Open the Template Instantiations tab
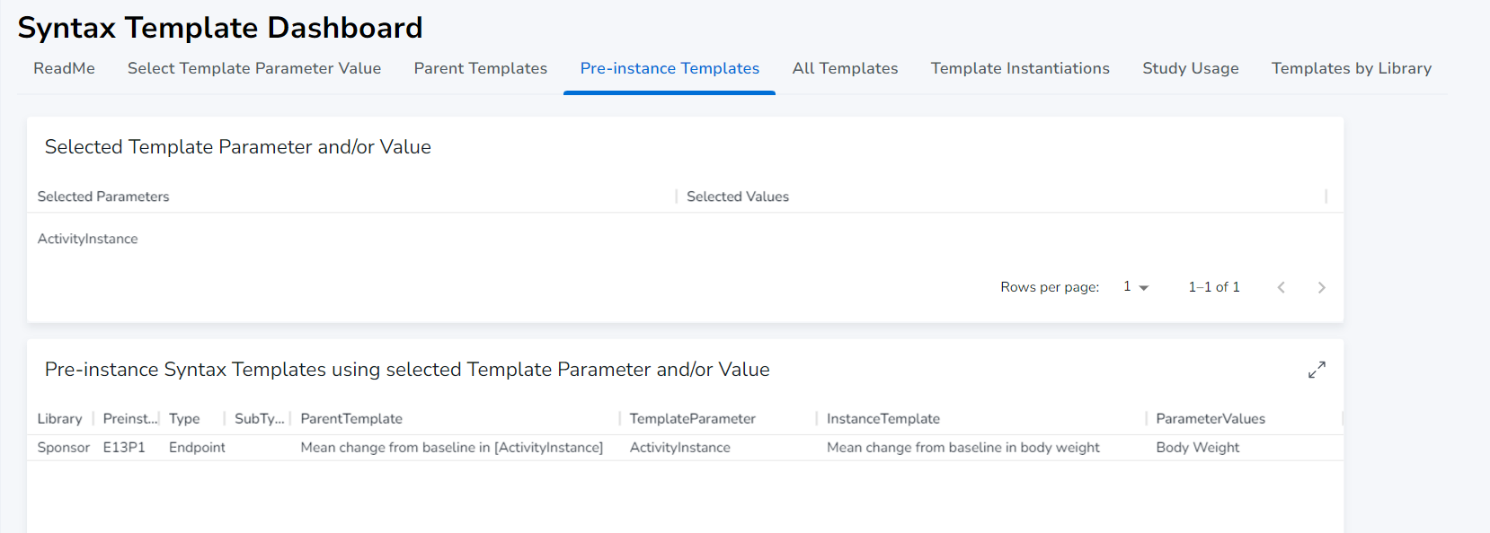Image resolution: width=1490 pixels, height=533 pixels. [1020, 68]
